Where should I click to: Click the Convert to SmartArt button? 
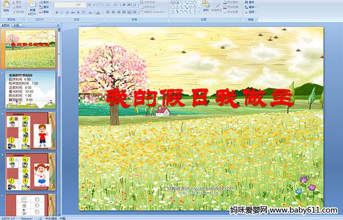click(x=154, y=12)
